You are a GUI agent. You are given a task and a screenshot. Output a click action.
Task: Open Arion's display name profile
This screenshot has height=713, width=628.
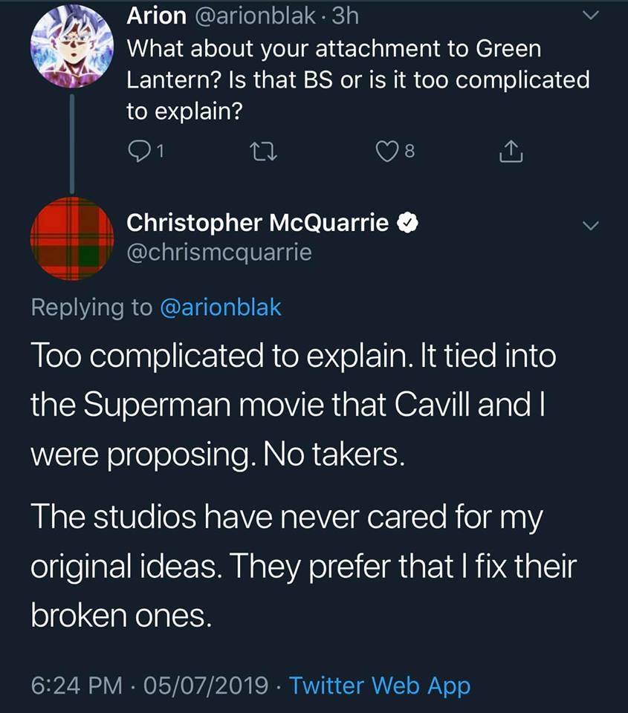click(157, 16)
